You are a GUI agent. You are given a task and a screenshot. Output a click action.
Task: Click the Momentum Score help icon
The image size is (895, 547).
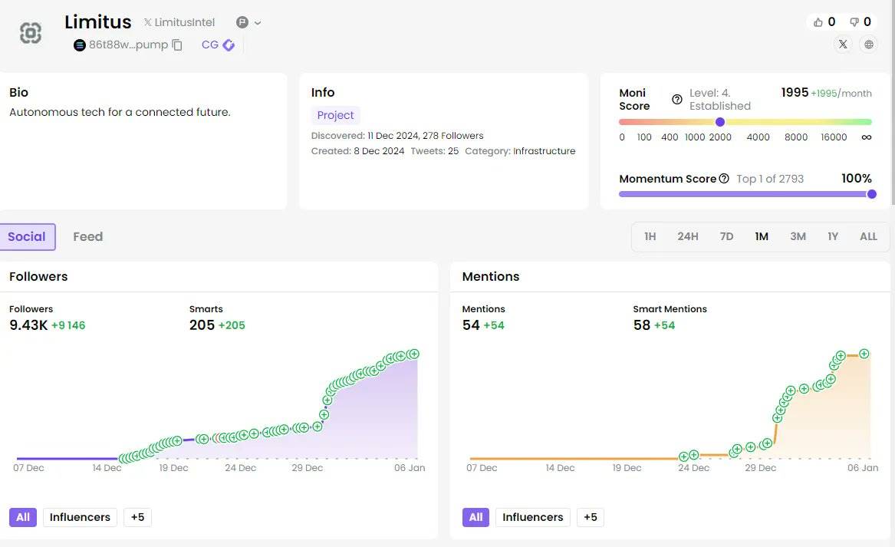[724, 179]
